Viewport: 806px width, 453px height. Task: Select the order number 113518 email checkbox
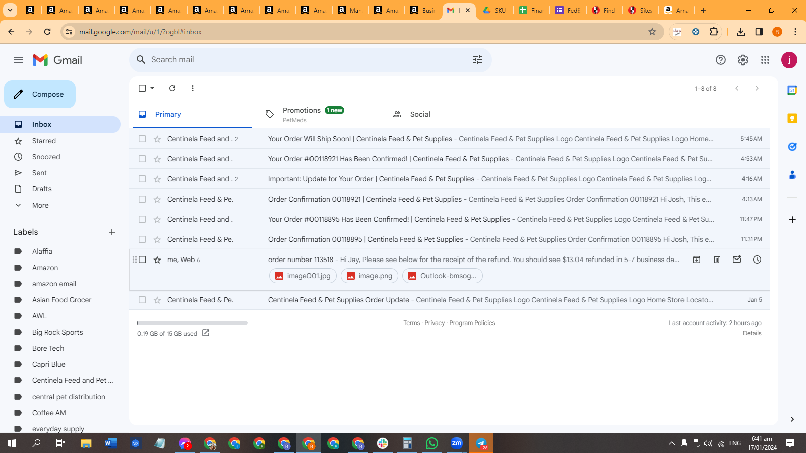tap(142, 260)
